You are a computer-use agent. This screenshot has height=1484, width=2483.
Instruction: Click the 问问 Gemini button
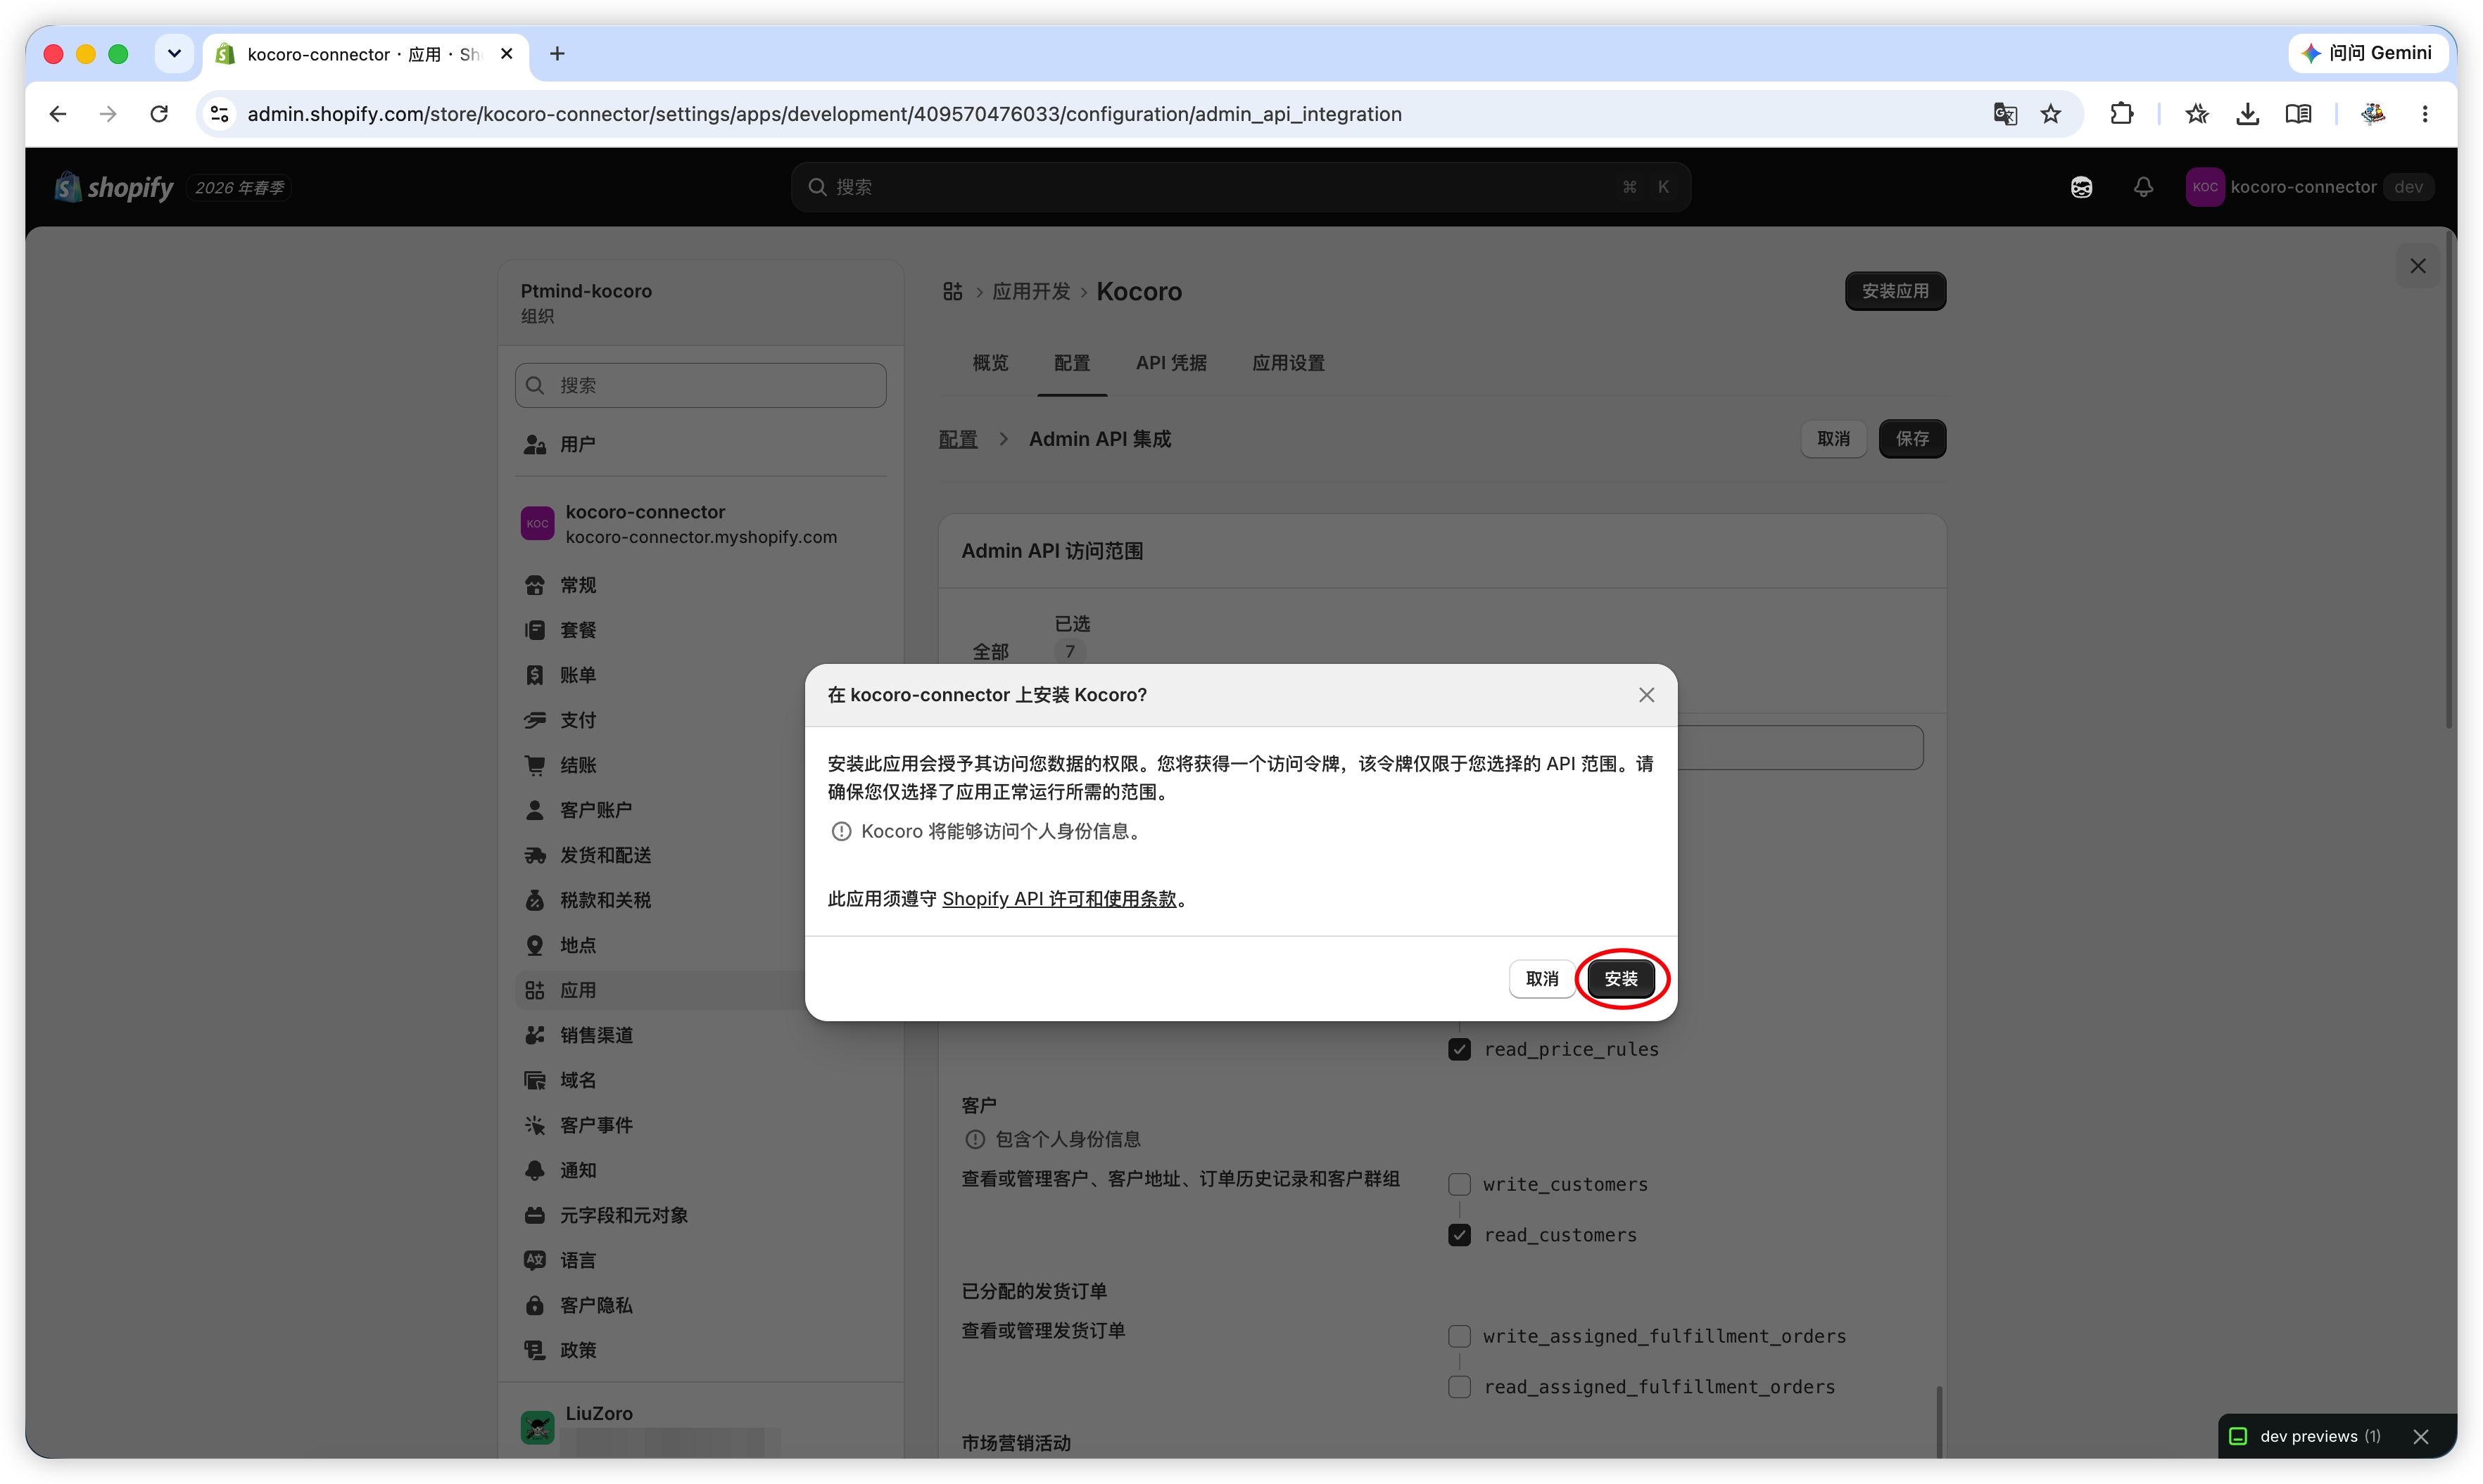pyautogui.click(x=2367, y=53)
